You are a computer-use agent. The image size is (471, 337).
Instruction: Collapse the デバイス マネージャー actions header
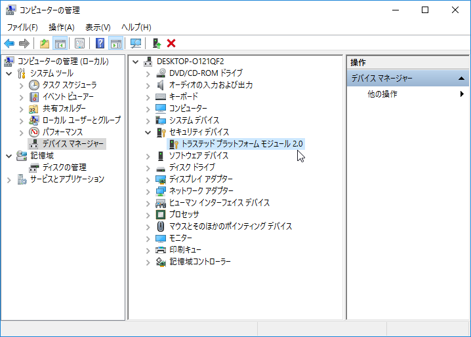click(x=461, y=79)
